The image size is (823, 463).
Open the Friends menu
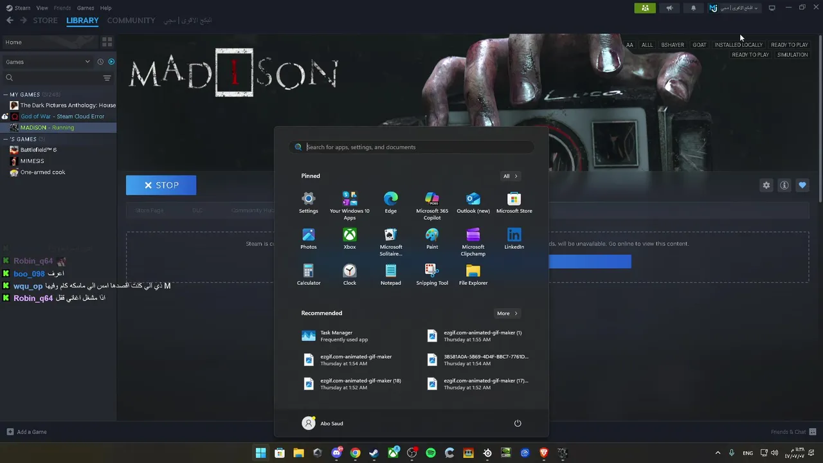(62, 8)
